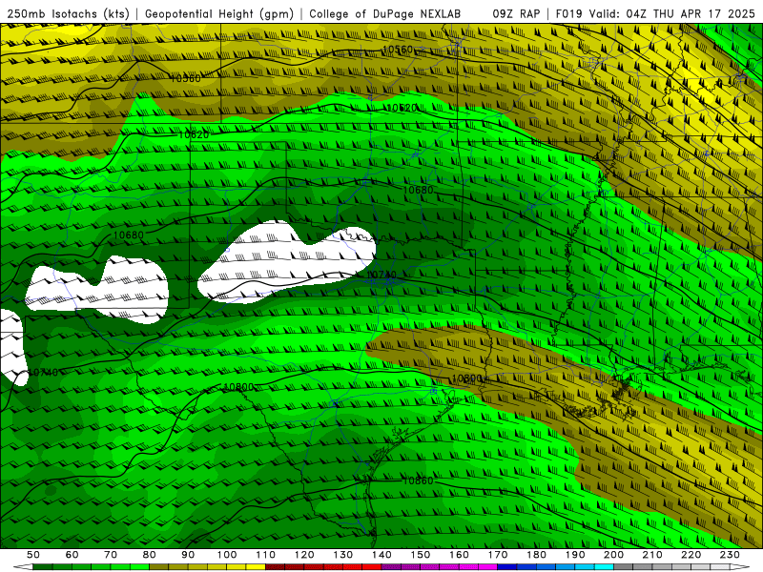This screenshot has width=763, height=572.
Task: Click the '190' value on the color scale
Action: tap(575, 555)
